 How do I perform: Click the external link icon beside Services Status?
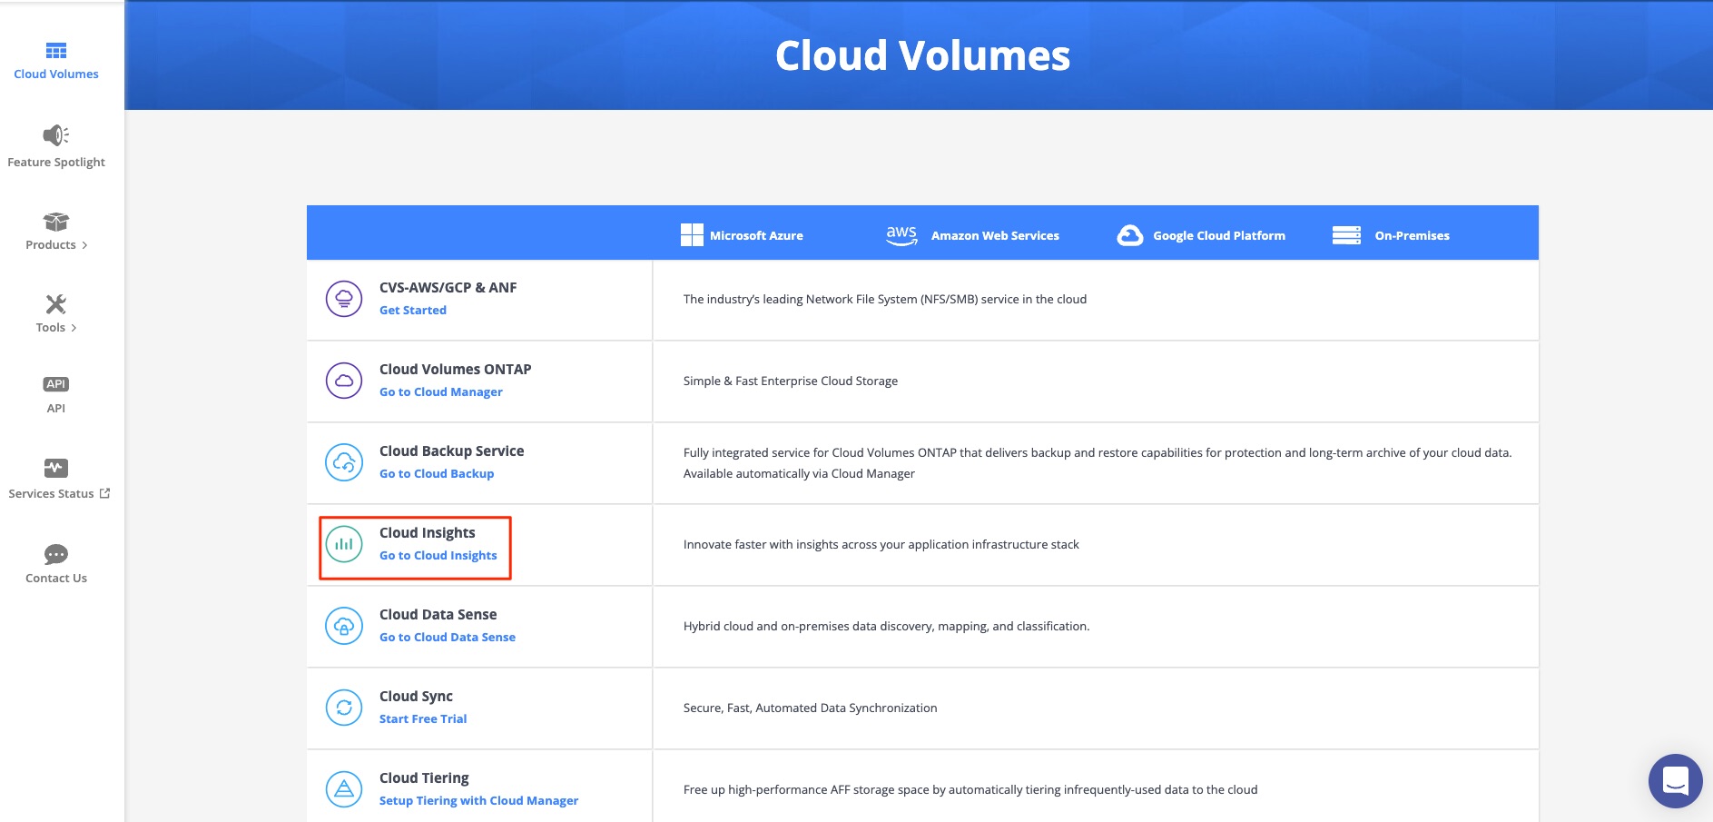[104, 493]
